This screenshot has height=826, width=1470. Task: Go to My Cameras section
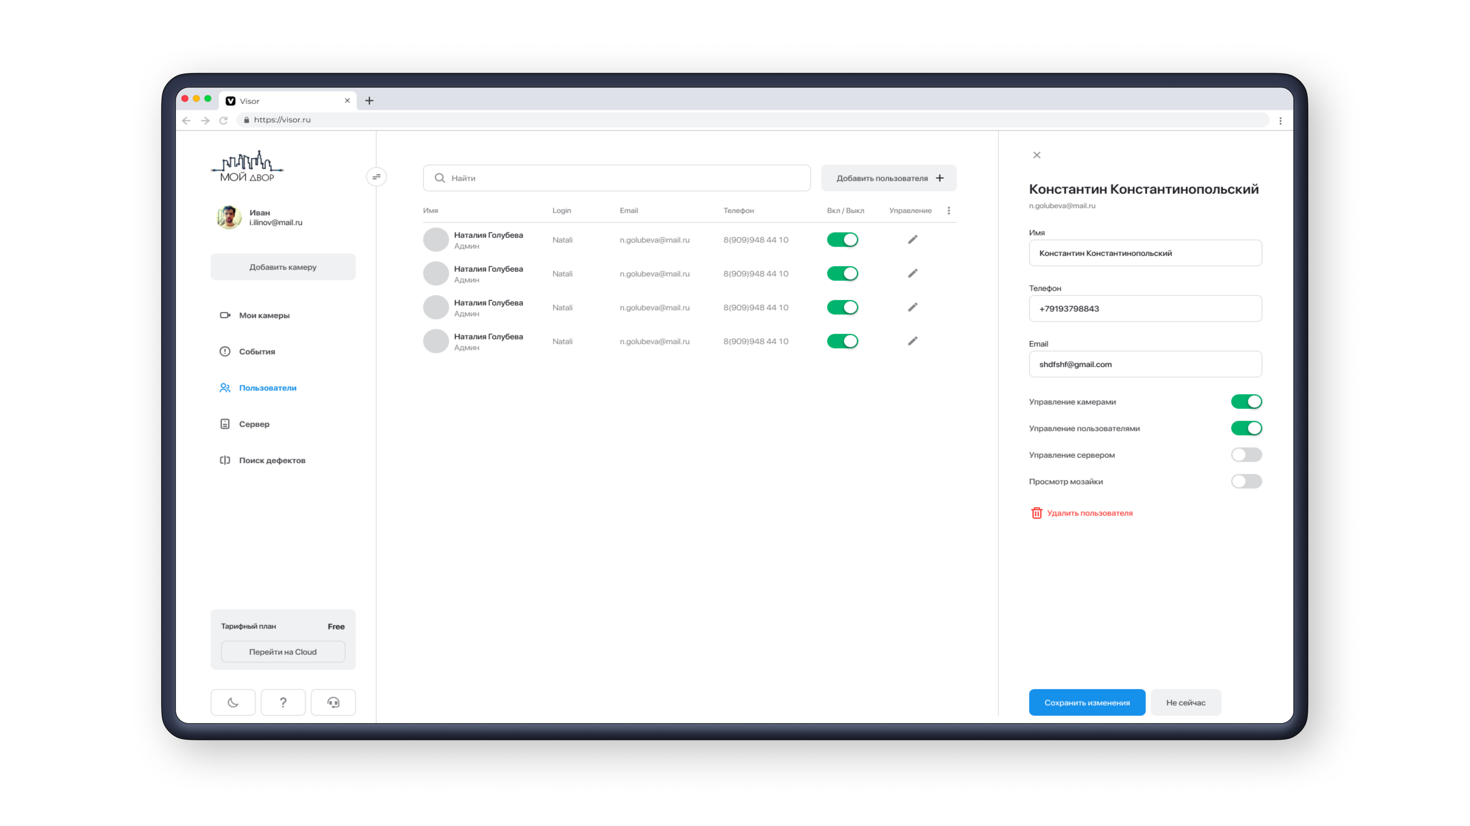coord(264,315)
